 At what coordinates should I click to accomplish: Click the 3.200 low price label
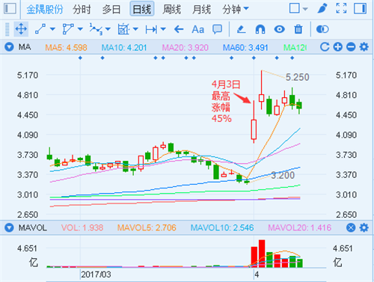pos(283,175)
